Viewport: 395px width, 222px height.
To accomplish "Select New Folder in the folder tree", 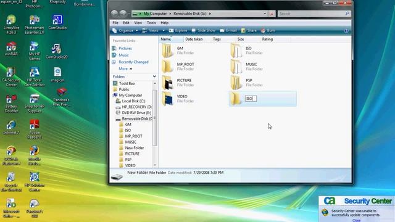I will (131, 148).
